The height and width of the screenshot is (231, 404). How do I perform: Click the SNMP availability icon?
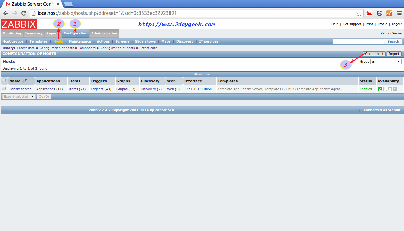pos(385,89)
